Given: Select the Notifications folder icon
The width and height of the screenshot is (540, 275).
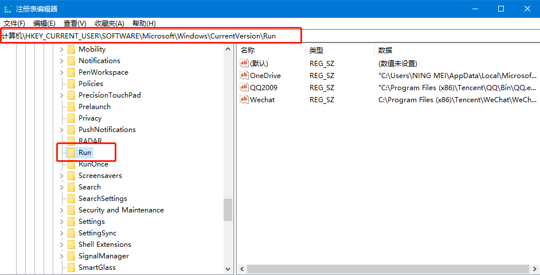Looking at the screenshot, I should (71, 61).
